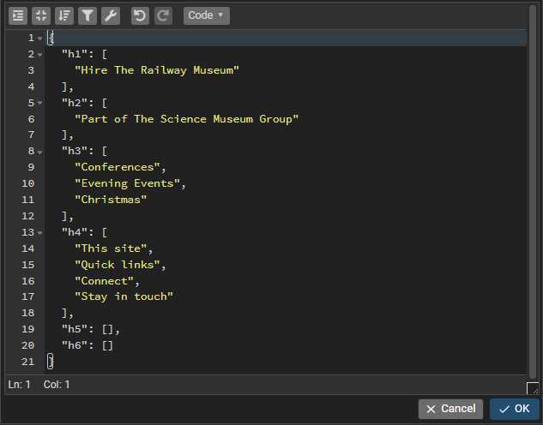Click the Cancel button
This screenshot has height=425, width=543.
pyautogui.click(x=450, y=409)
